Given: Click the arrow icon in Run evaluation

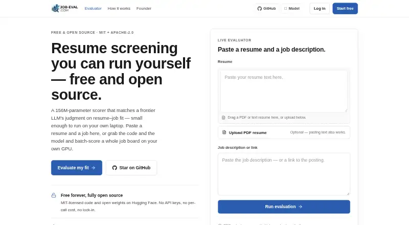Looking at the screenshot, I should (x=300, y=207).
